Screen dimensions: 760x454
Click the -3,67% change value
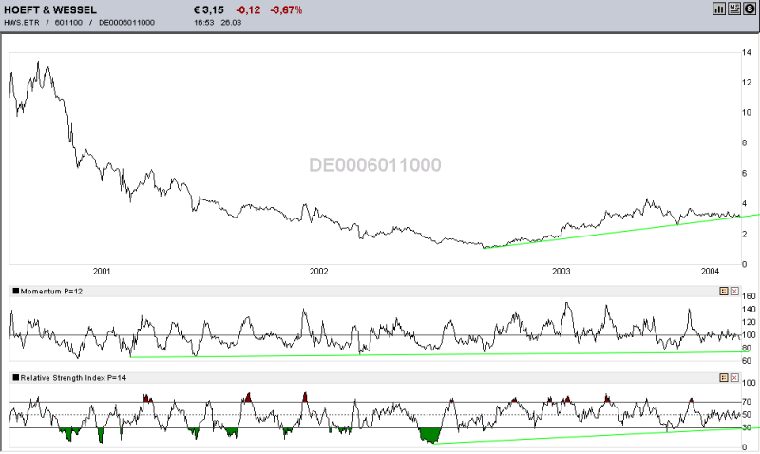[286, 9]
